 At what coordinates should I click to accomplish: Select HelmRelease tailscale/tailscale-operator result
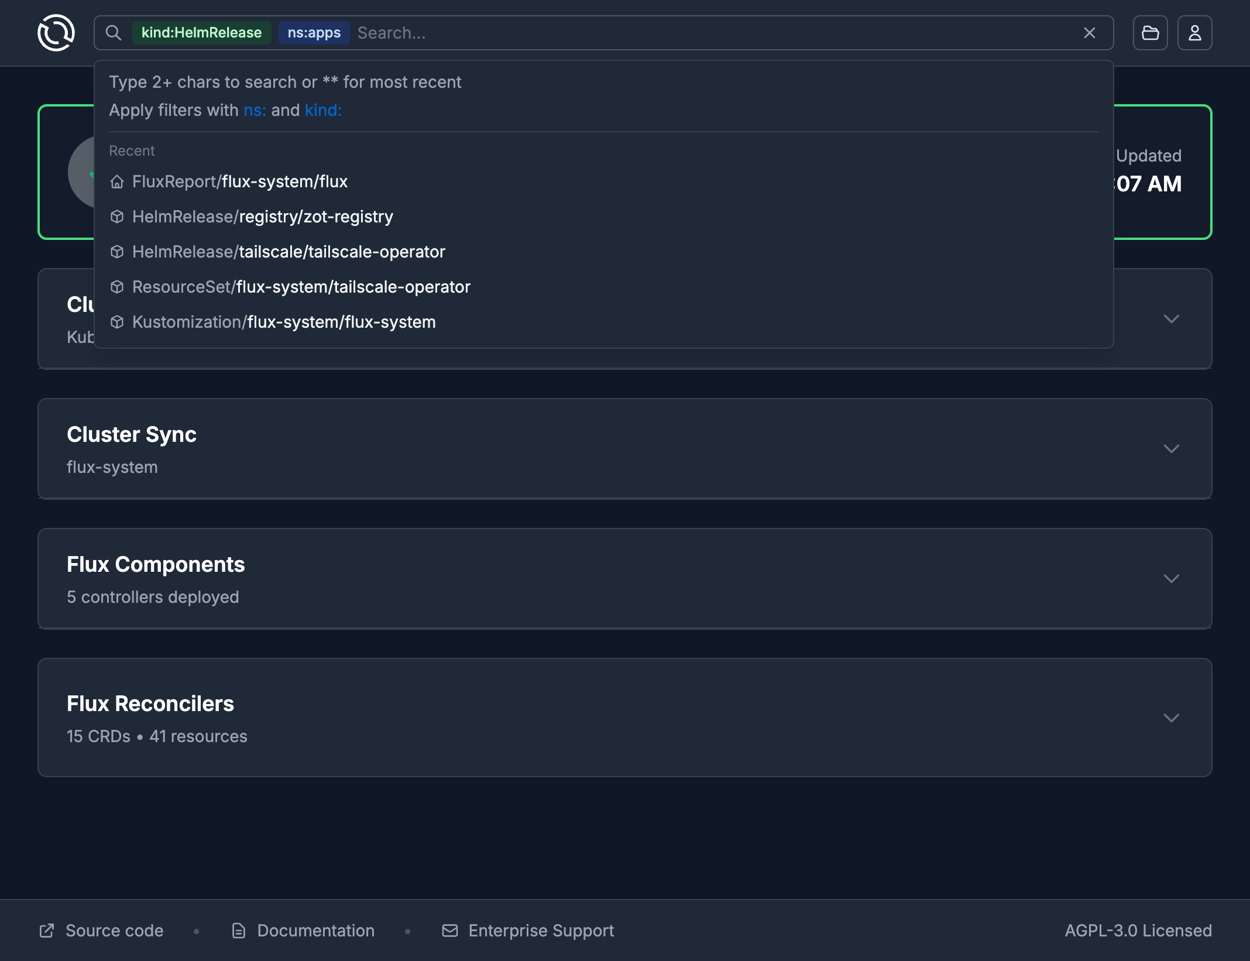pyautogui.click(x=289, y=252)
